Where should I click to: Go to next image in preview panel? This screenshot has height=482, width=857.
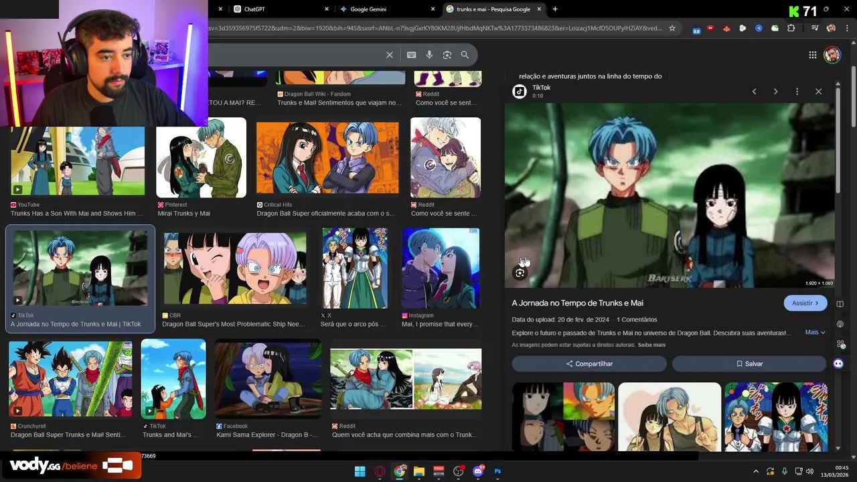pyautogui.click(x=775, y=91)
